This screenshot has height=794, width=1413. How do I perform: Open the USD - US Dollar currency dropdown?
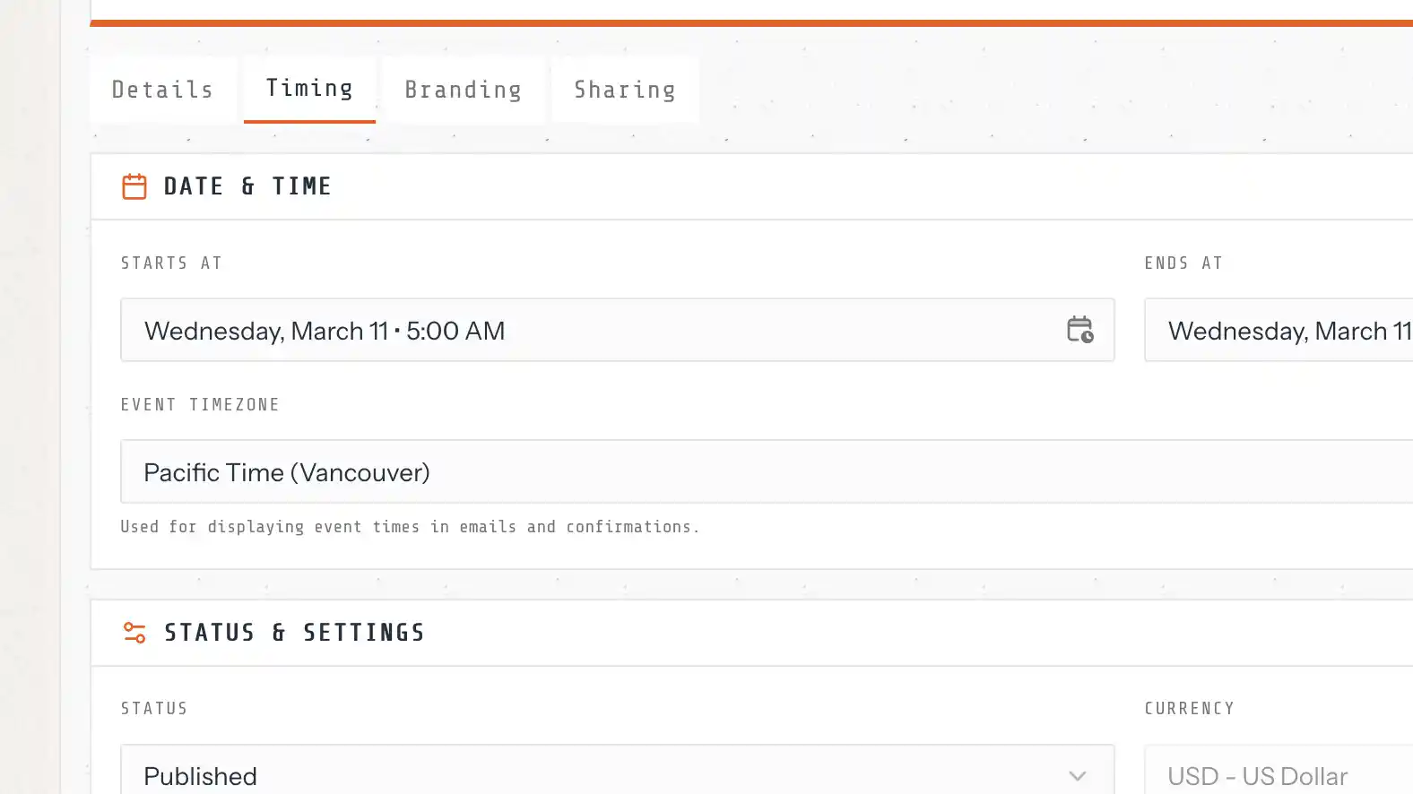click(1257, 775)
